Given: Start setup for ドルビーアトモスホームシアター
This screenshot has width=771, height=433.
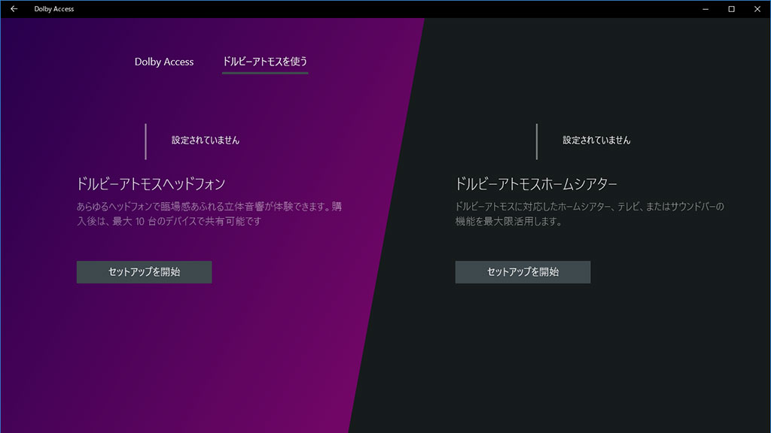Looking at the screenshot, I should click(523, 272).
